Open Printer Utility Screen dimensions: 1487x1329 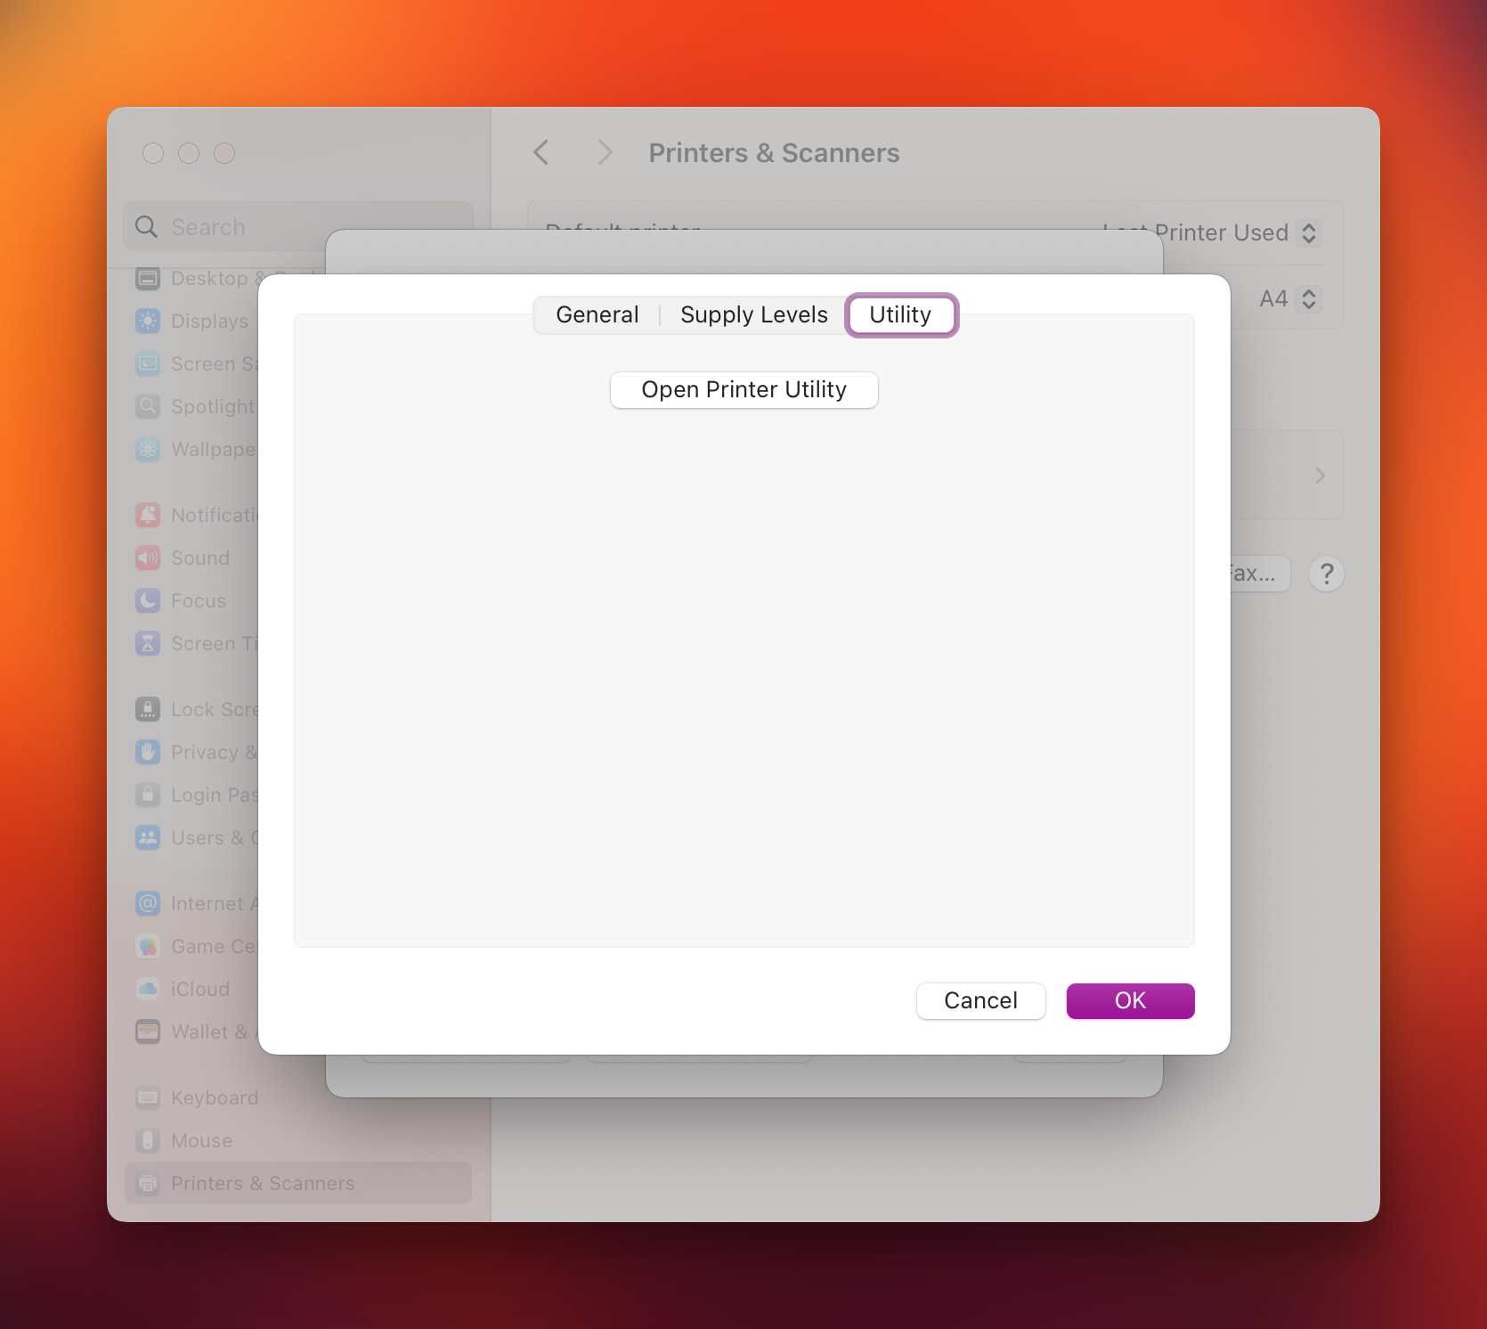tap(744, 390)
